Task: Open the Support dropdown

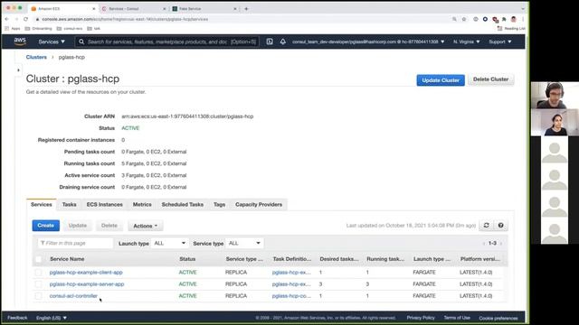Action: pyautogui.click(x=500, y=42)
